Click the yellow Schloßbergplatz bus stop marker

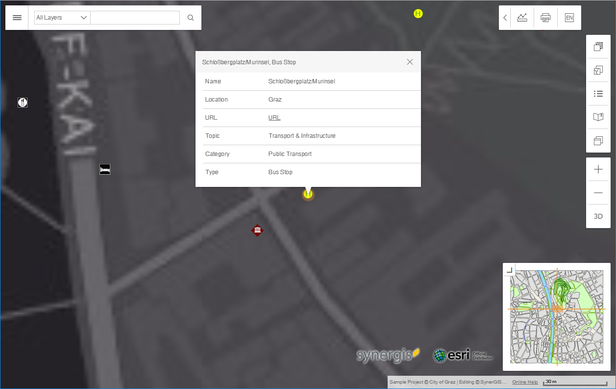pyautogui.click(x=308, y=194)
